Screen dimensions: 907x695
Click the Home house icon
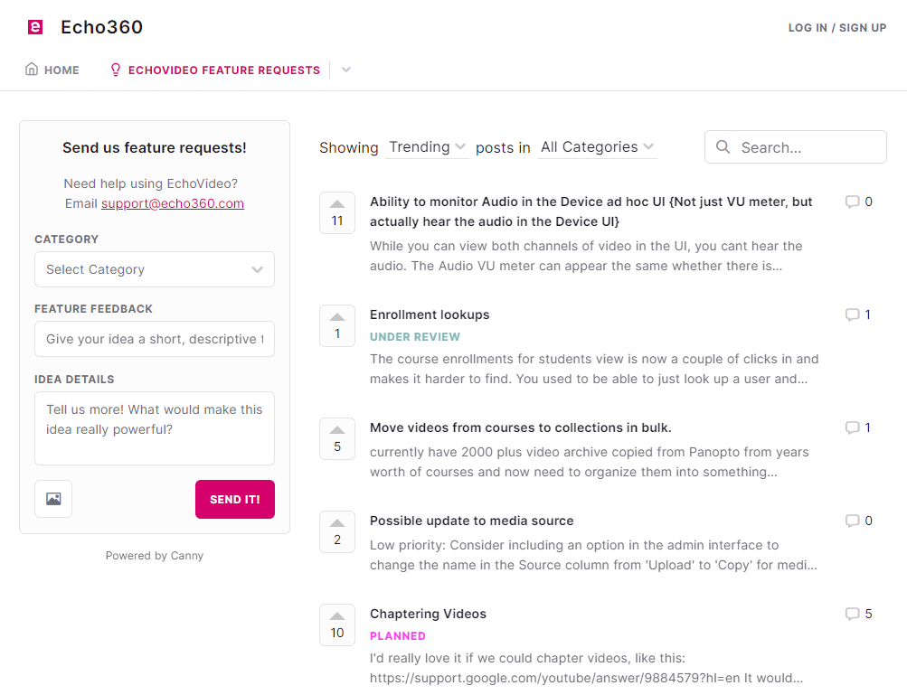click(x=32, y=70)
